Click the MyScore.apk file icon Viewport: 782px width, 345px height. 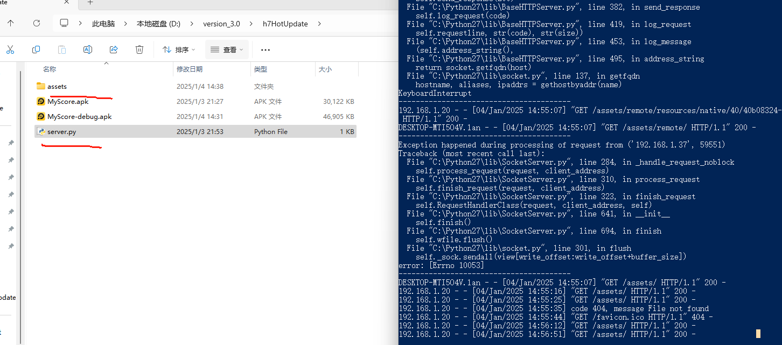pyautogui.click(x=41, y=101)
